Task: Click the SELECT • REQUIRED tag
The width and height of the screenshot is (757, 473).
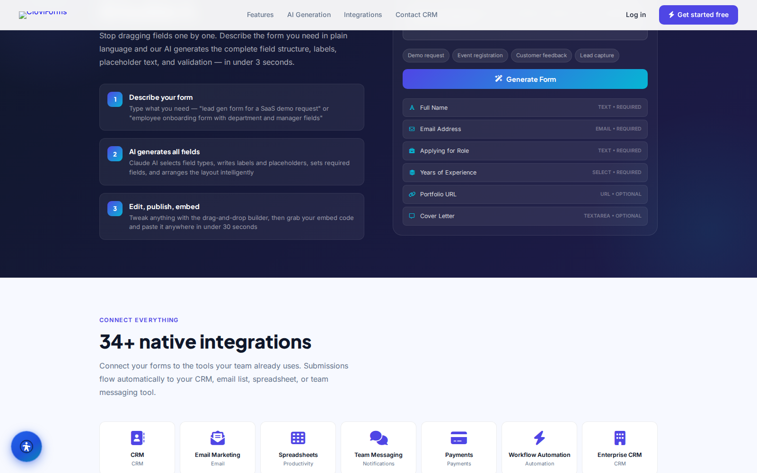Action: click(617, 173)
